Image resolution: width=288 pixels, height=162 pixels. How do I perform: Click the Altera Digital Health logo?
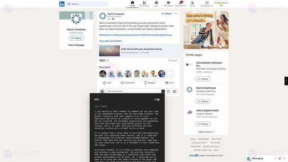pyautogui.click(x=190, y=112)
